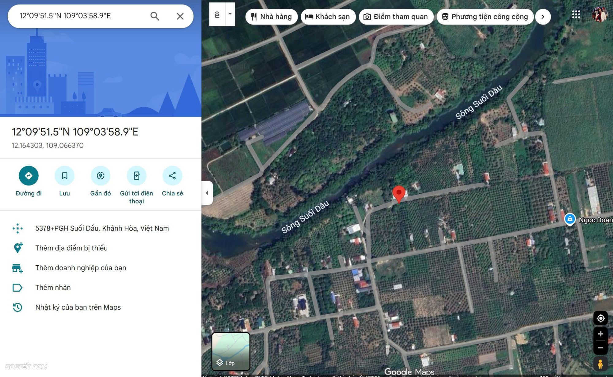This screenshot has height=377, width=613.
Task: Click the Lưu bookmark icon
Action: point(64,176)
